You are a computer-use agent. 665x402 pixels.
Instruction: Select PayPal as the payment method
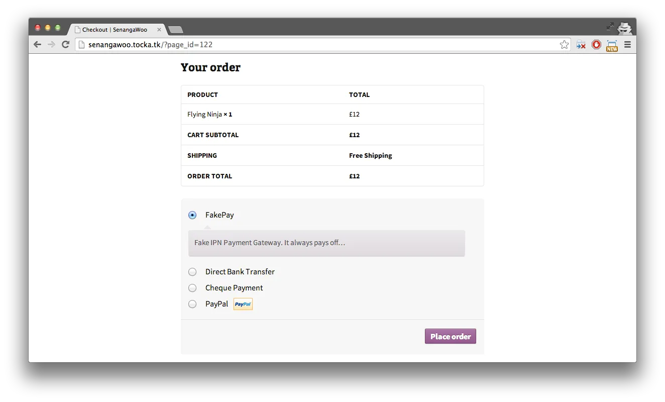click(192, 304)
